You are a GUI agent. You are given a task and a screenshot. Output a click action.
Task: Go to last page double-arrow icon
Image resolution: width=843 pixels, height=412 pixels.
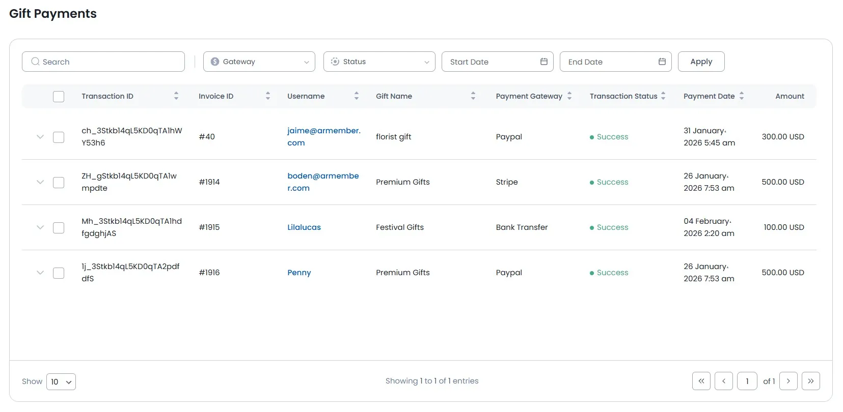[810, 381]
